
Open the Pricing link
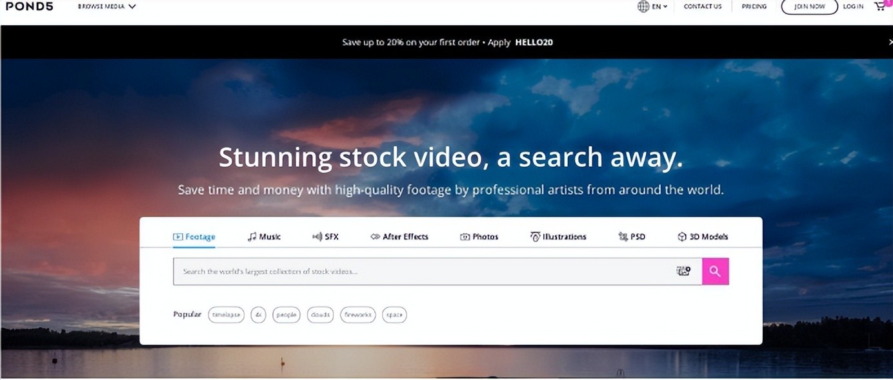(754, 6)
